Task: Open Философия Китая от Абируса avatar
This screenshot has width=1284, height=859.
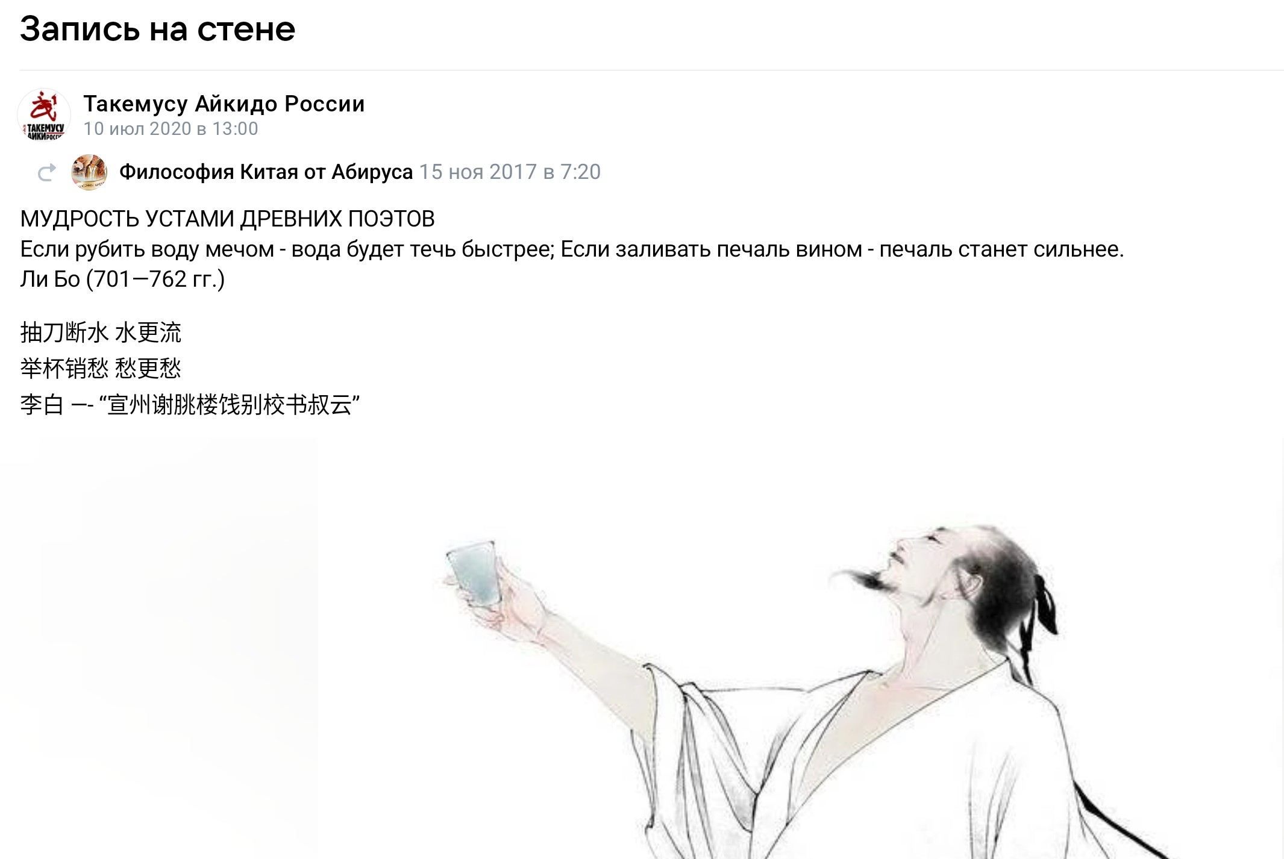Action: pyautogui.click(x=89, y=172)
